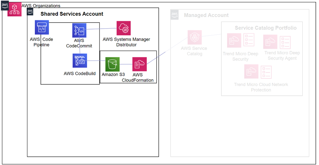Click Trend Micro Deep Security Agent product icon
The height and width of the screenshot is (165, 319).
270,42
